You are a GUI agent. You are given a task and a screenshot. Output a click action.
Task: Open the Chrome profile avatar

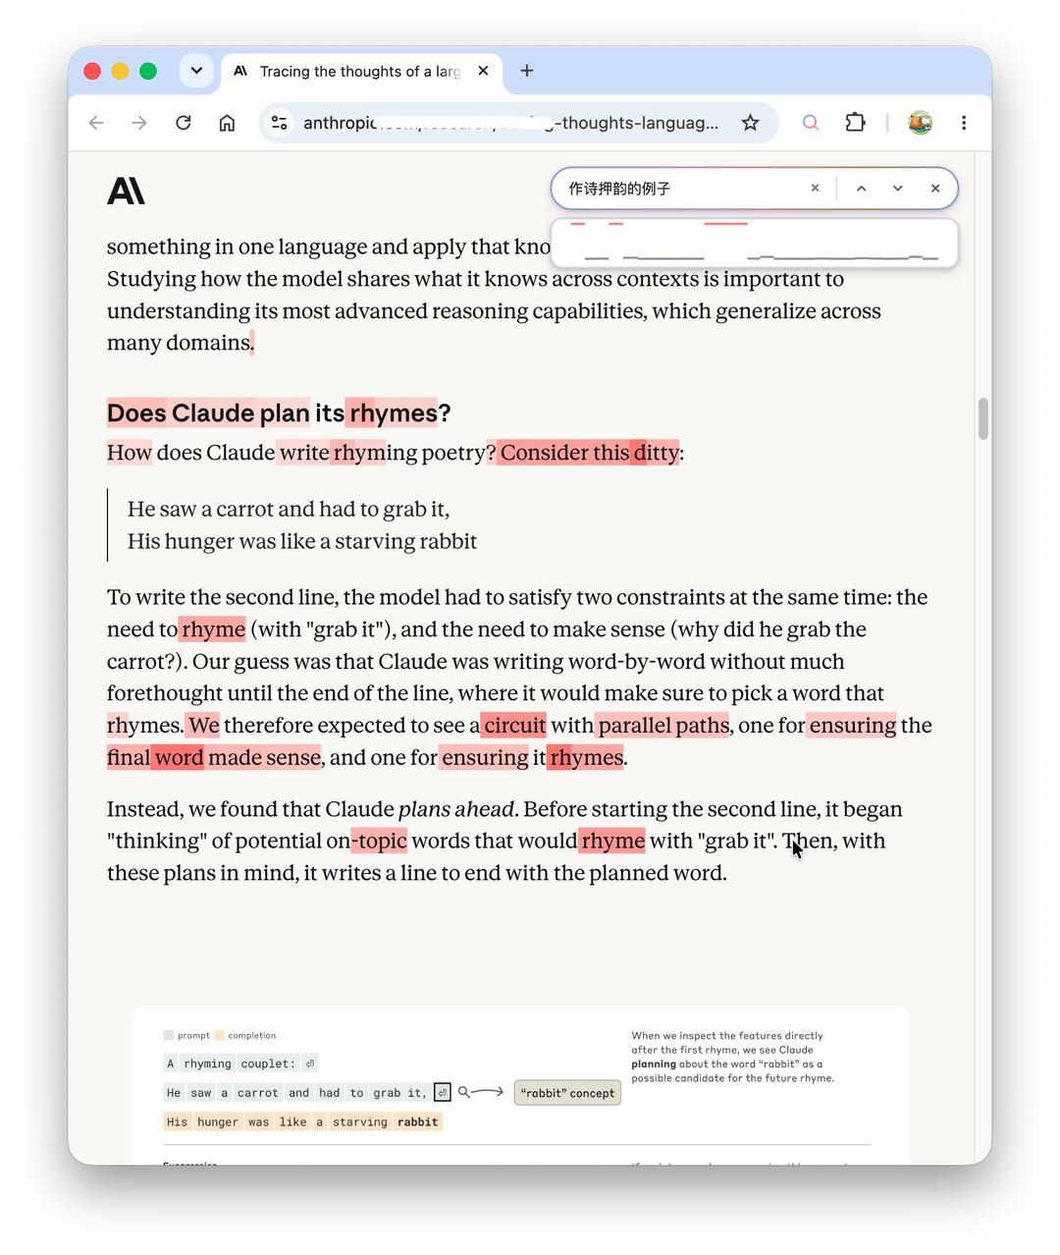920,123
